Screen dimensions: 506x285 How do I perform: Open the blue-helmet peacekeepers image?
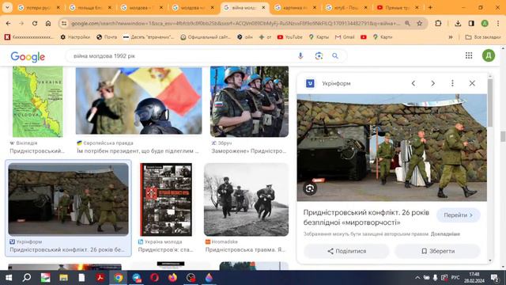tap(250, 101)
